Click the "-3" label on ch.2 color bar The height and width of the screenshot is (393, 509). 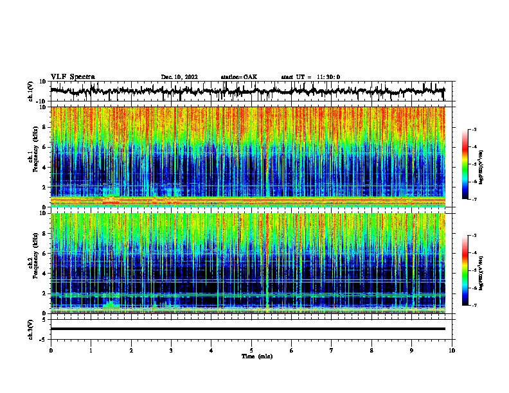(x=474, y=236)
